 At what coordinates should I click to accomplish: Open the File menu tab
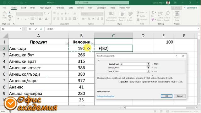pyautogui.click(x=4, y=8)
